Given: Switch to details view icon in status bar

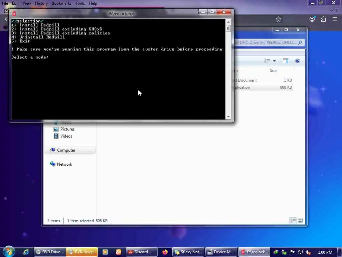Looking at the screenshot, I should pos(293,221).
